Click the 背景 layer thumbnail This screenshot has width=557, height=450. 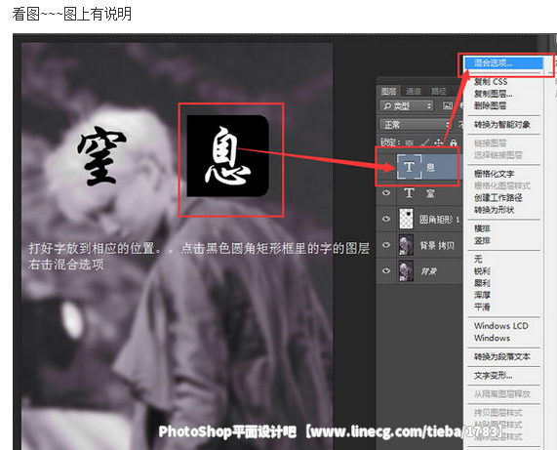click(407, 270)
